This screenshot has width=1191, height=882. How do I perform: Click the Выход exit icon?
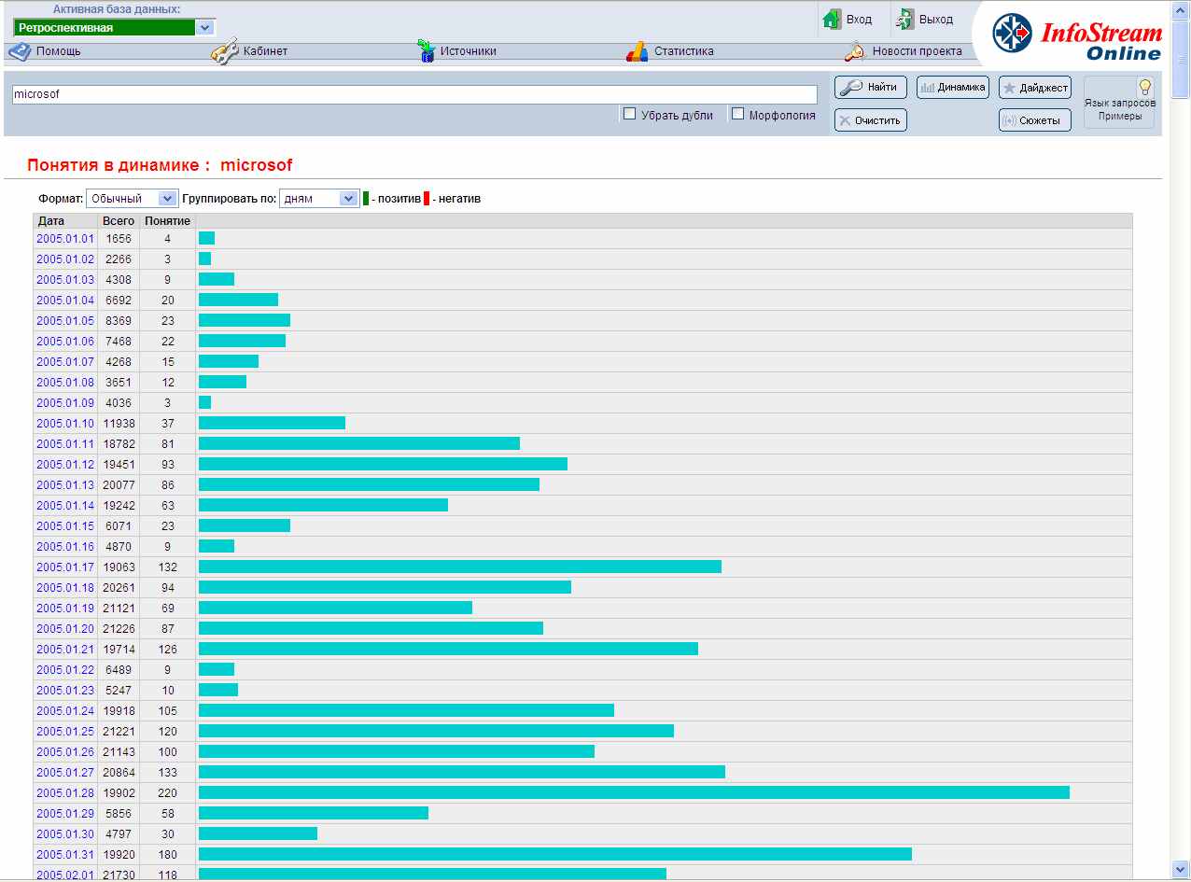click(904, 19)
